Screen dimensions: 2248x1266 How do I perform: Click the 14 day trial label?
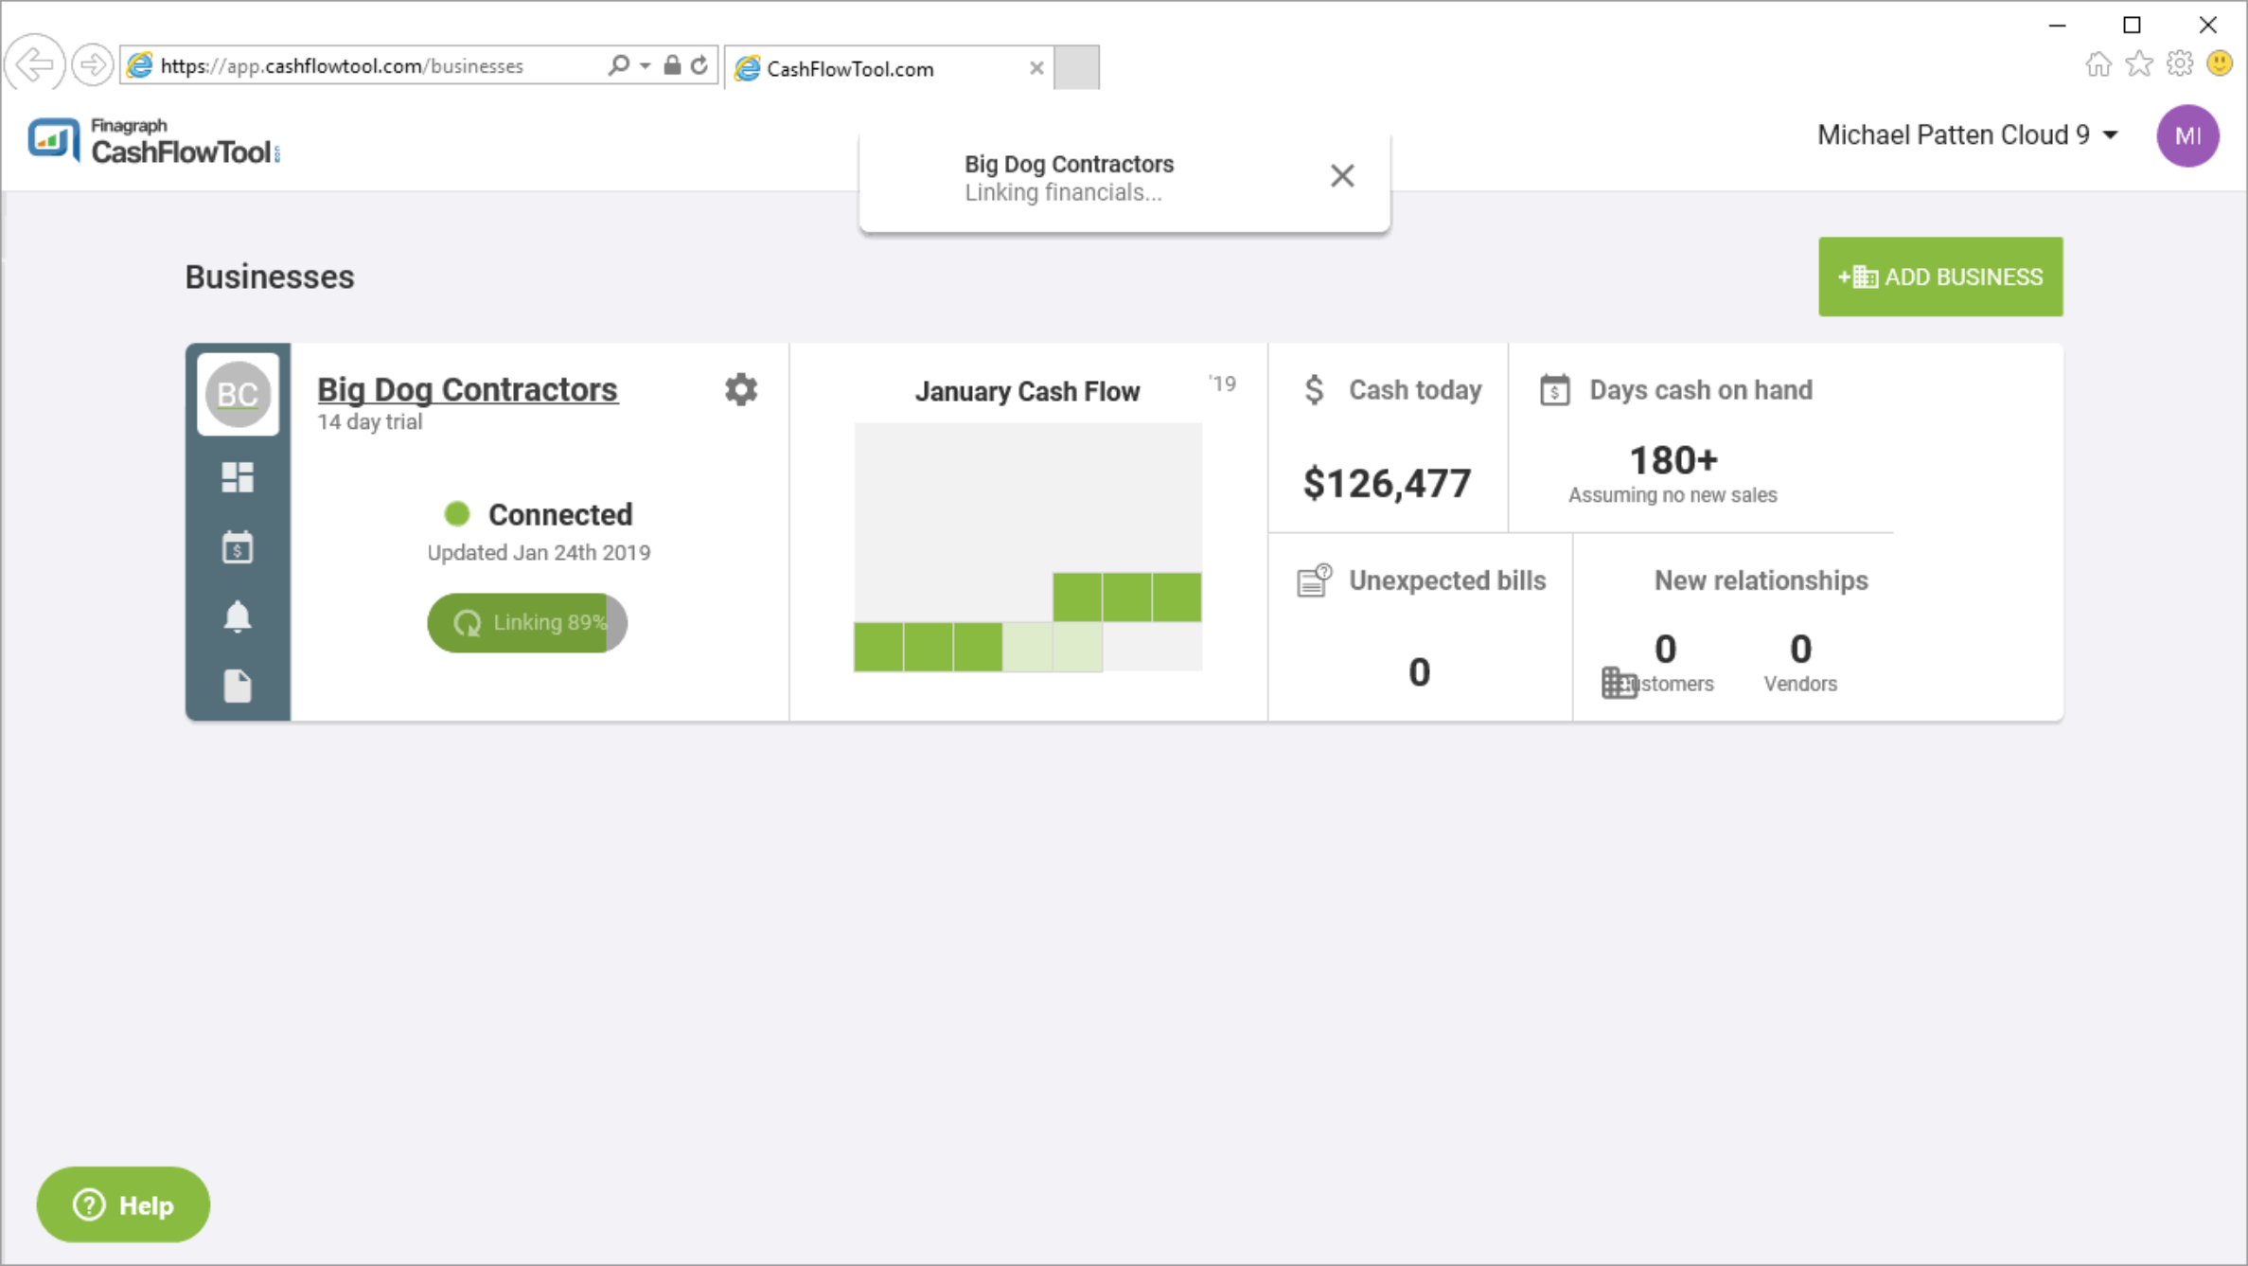[370, 422]
